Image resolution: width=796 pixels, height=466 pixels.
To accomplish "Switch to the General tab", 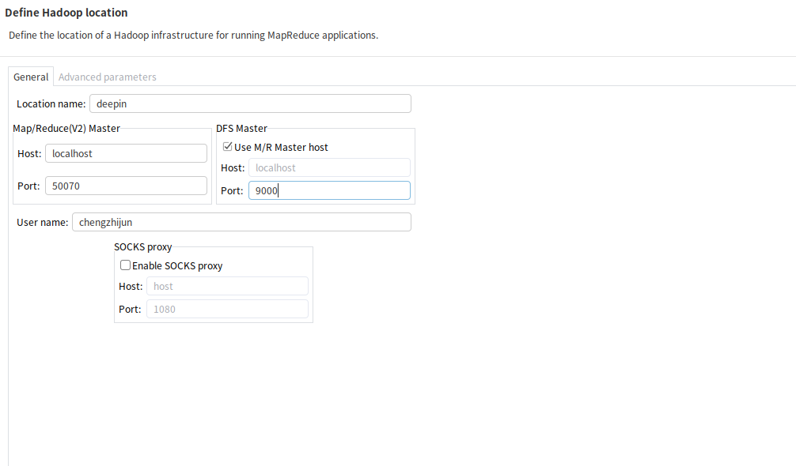I will (x=31, y=77).
